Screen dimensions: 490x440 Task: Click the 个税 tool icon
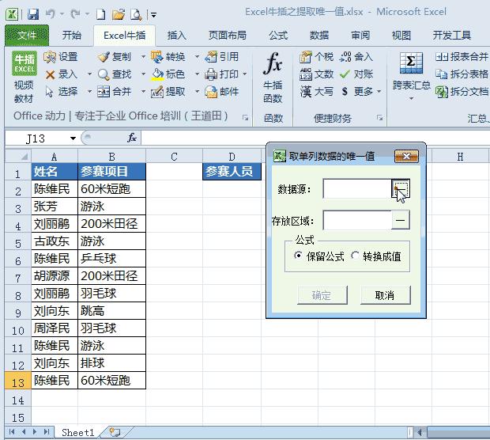(306, 57)
